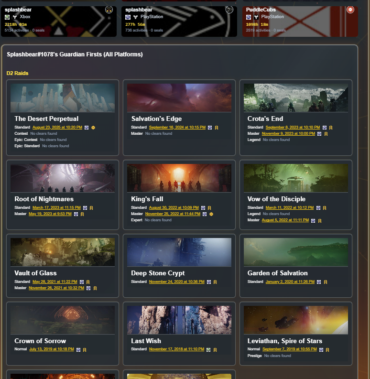Click the "Leviathan, Spire of Stars" title
370x379 pixels.
pyautogui.click(x=284, y=341)
